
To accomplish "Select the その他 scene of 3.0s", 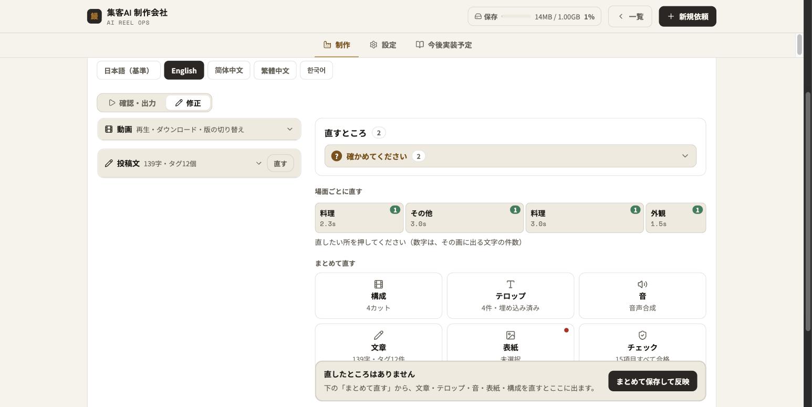I will pyautogui.click(x=464, y=218).
